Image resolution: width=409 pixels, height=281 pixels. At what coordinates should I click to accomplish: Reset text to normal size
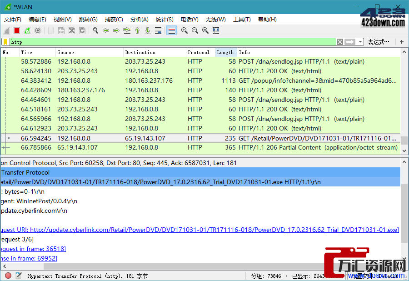pos(205,30)
